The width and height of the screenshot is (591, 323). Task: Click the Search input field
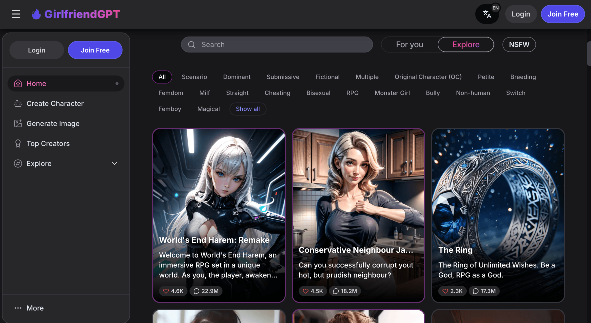pos(277,44)
